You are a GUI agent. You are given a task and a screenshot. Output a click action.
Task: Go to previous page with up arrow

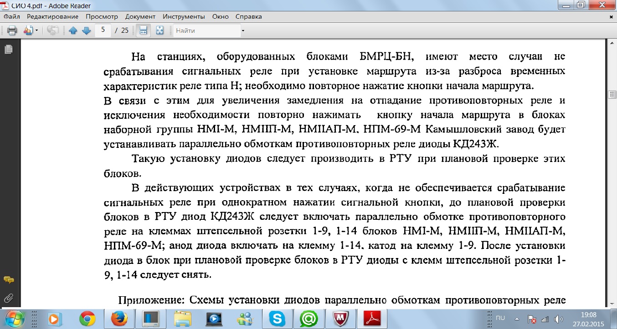point(73,30)
